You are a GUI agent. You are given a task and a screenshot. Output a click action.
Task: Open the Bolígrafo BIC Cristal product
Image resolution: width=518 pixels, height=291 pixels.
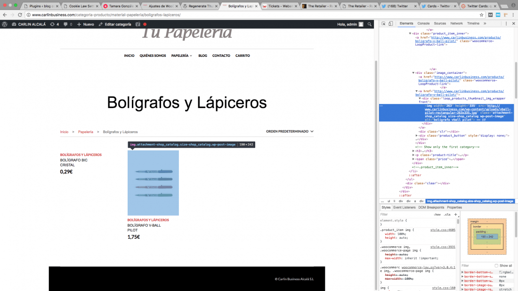[73, 163]
